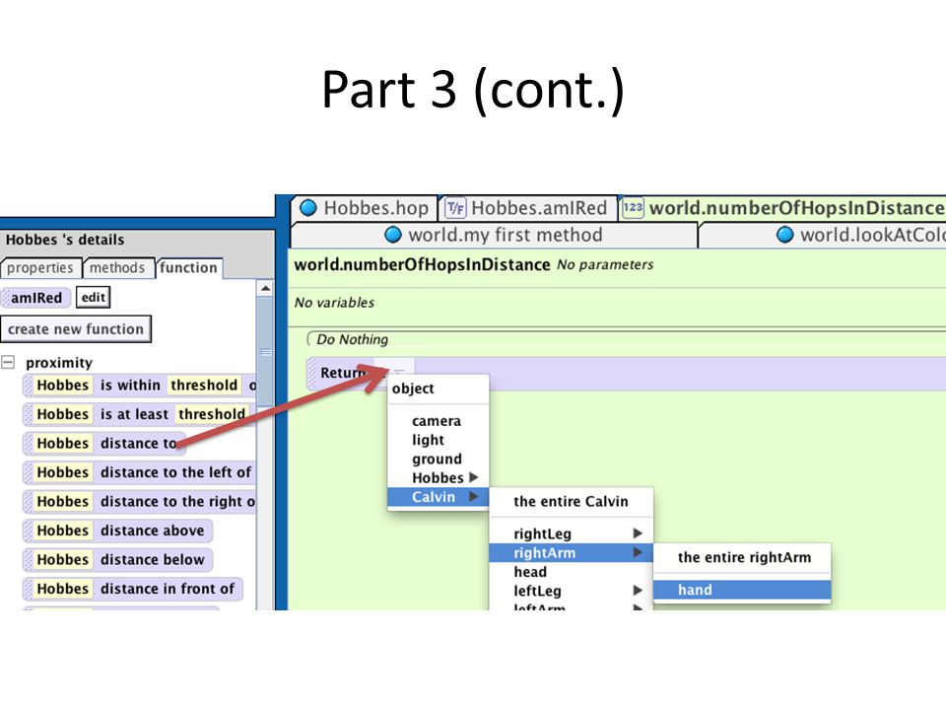This screenshot has height=710, width=946.
Task: Click the edit button next to amIRed
Action: click(x=94, y=297)
